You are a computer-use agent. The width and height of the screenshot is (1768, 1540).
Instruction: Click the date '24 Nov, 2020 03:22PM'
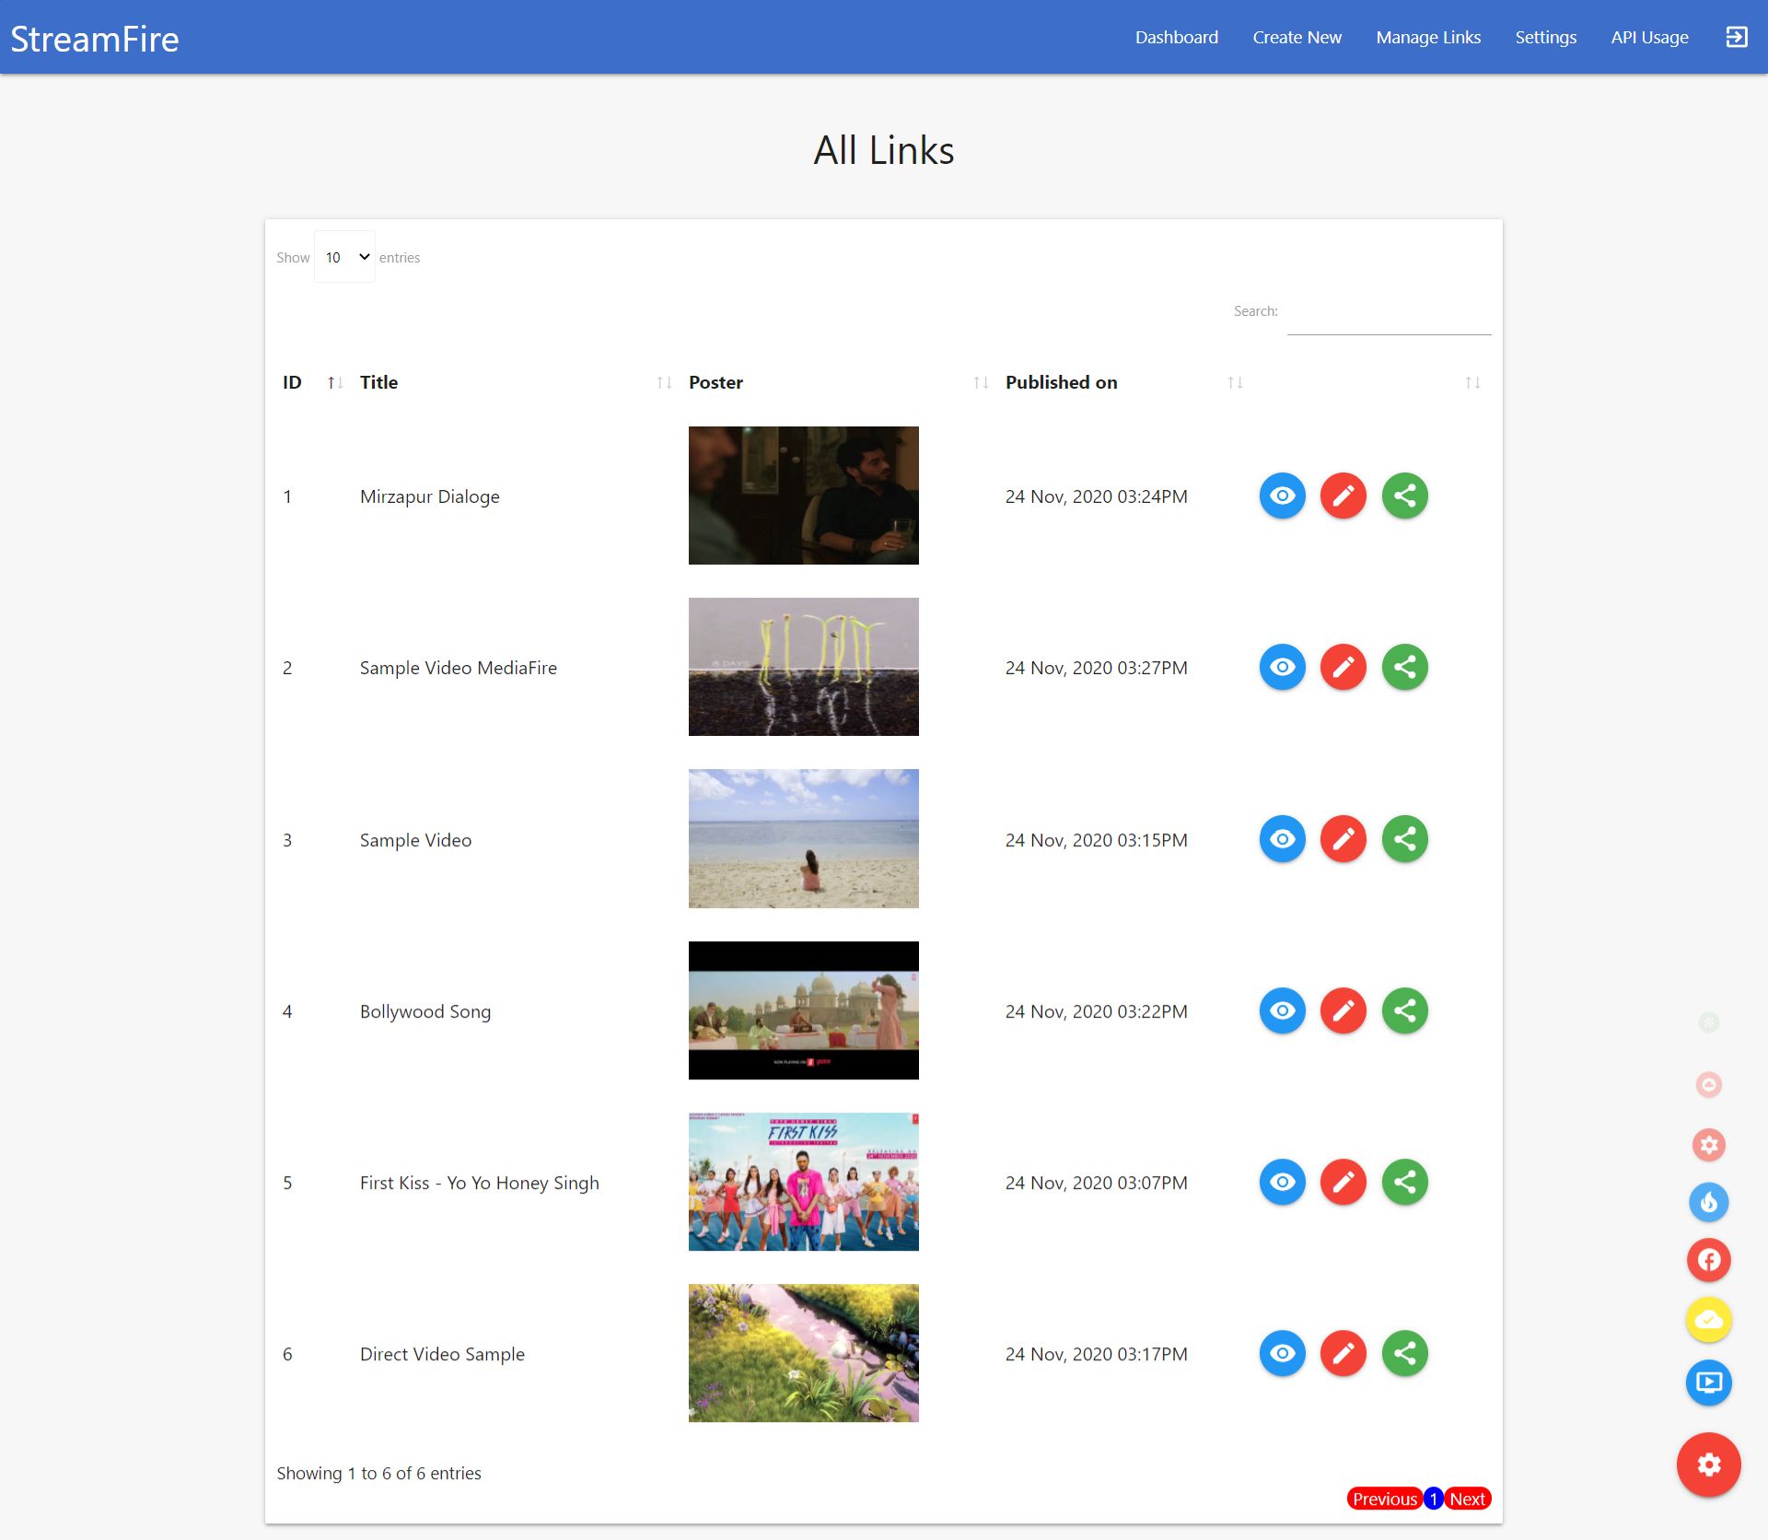point(1096,1011)
